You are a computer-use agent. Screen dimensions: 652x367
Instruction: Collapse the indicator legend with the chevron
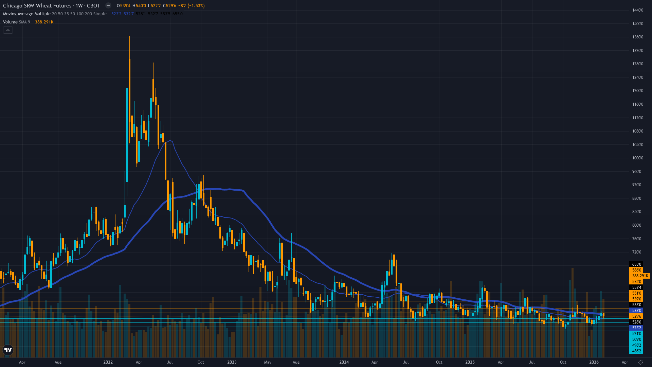coord(8,30)
